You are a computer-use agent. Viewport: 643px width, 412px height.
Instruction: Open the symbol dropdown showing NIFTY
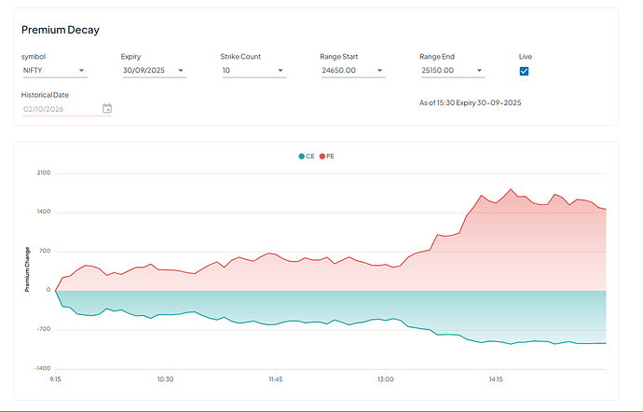[x=54, y=71]
